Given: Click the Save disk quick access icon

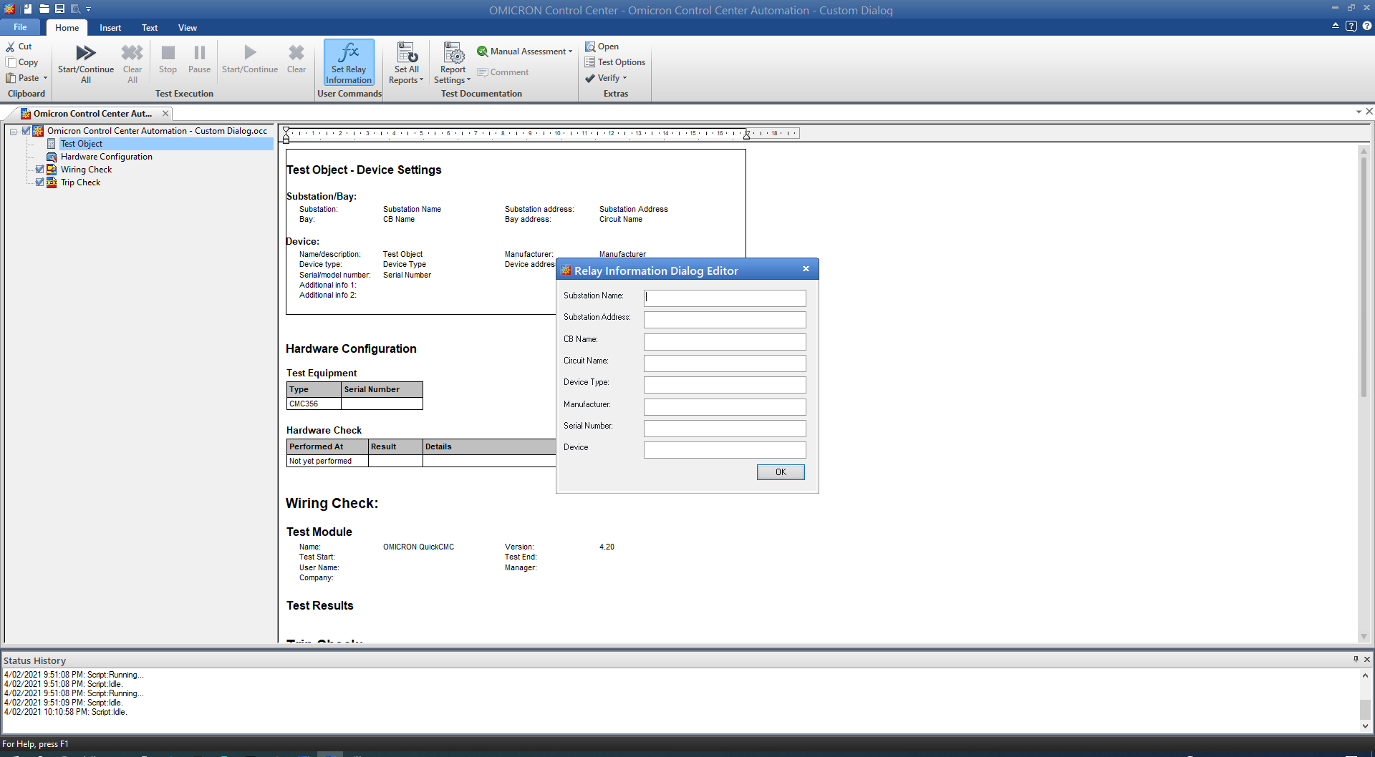Looking at the screenshot, I should tap(60, 9).
